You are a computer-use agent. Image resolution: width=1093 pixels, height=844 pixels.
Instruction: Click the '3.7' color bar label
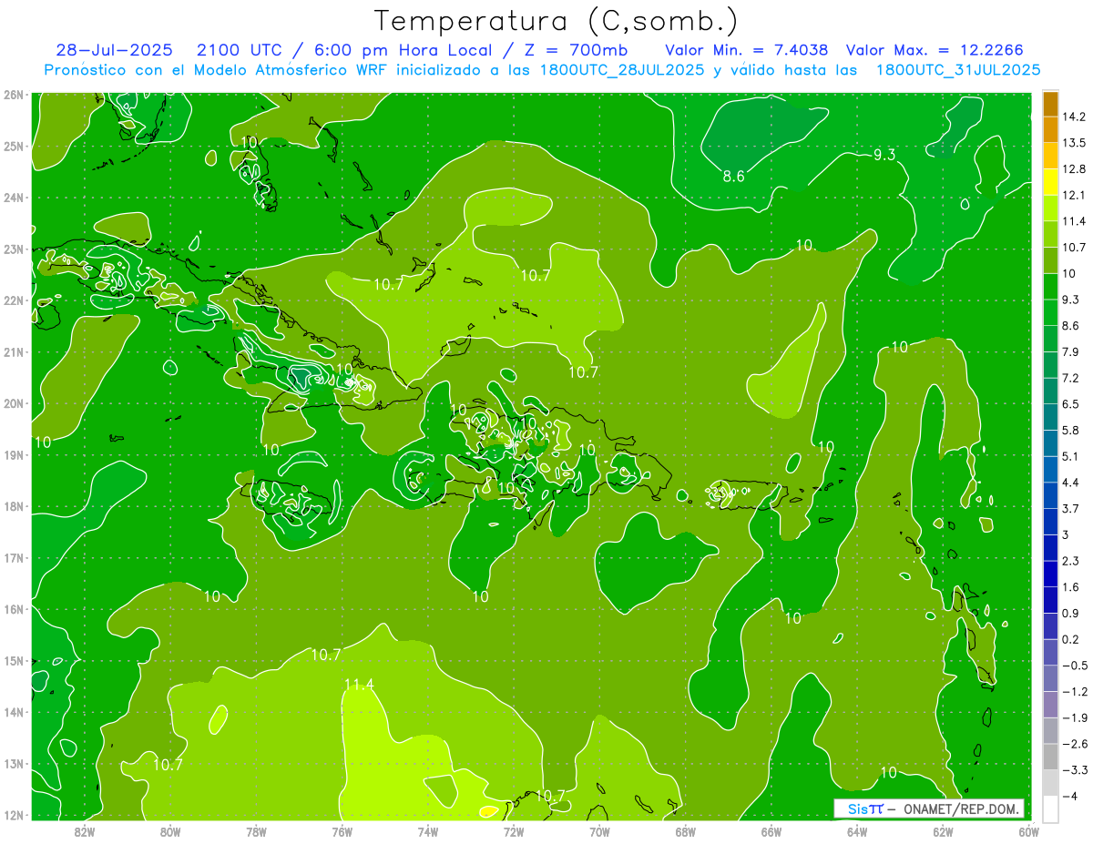[x=1070, y=508]
